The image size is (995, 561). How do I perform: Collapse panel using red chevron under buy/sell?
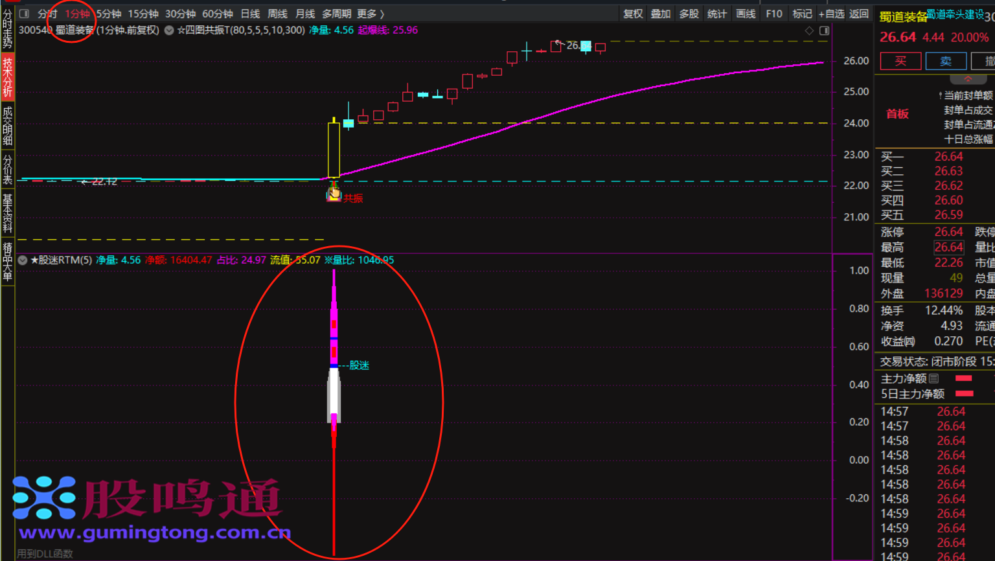(968, 79)
